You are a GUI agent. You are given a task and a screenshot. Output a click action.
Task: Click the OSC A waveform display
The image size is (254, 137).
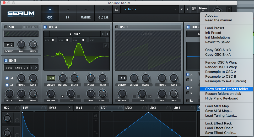pyautogui.click(x=77, y=56)
